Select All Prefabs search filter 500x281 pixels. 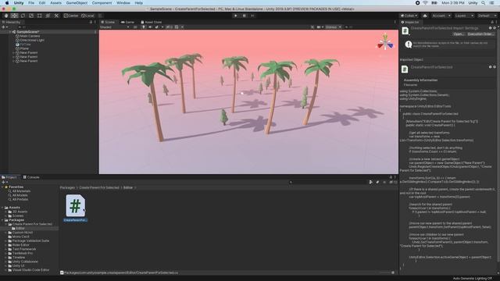click(x=20, y=200)
